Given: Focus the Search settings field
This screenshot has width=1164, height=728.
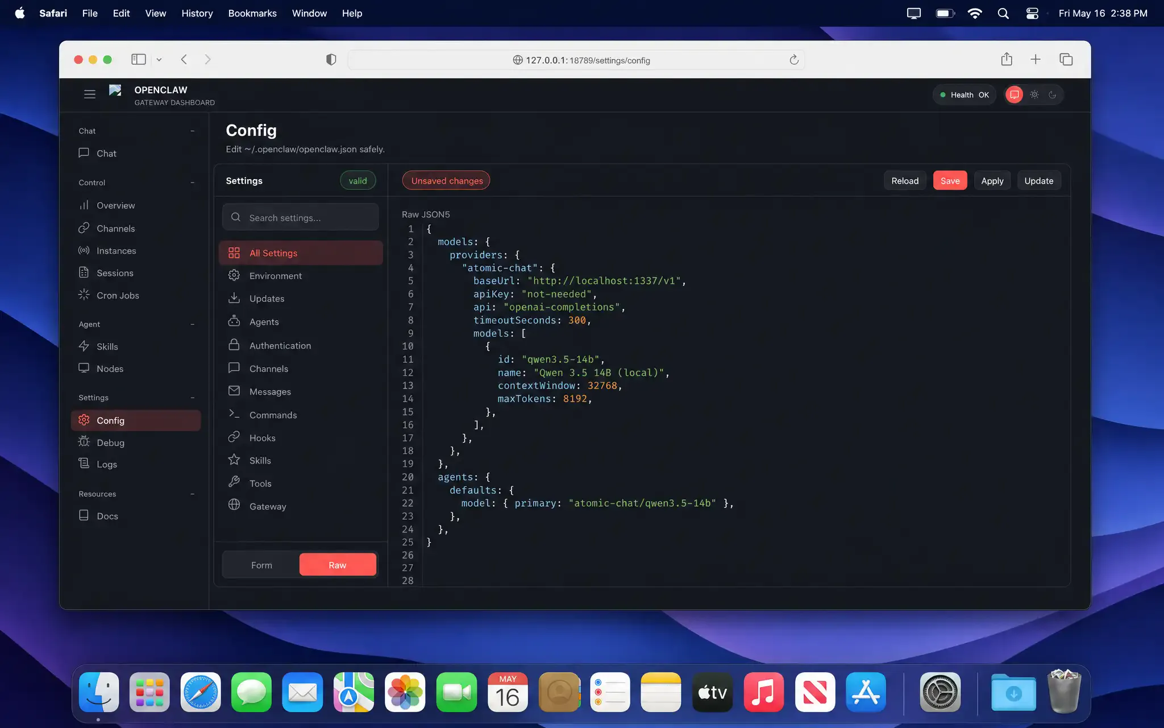Looking at the screenshot, I should point(300,218).
